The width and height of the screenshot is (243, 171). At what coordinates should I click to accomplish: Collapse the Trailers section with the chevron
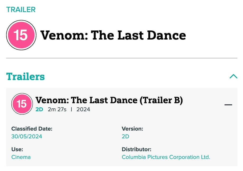[233, 77]
